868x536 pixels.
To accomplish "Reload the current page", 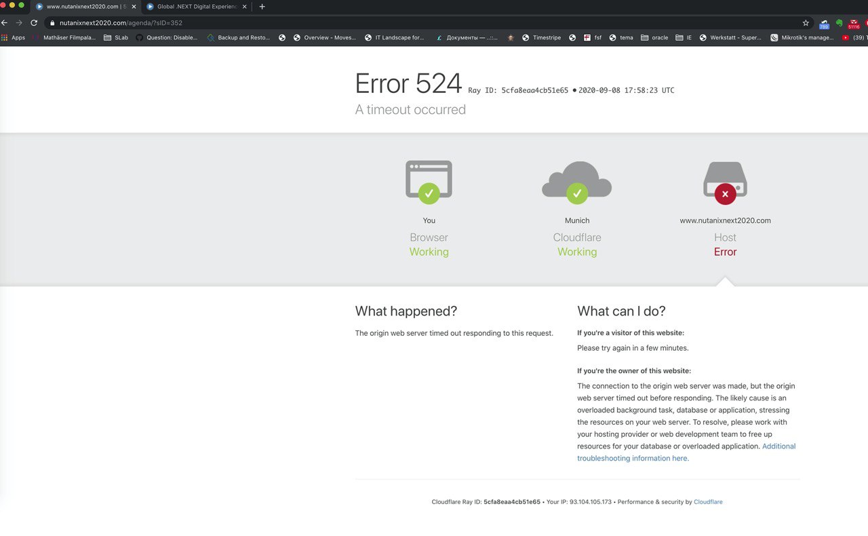I will (33, 22).
